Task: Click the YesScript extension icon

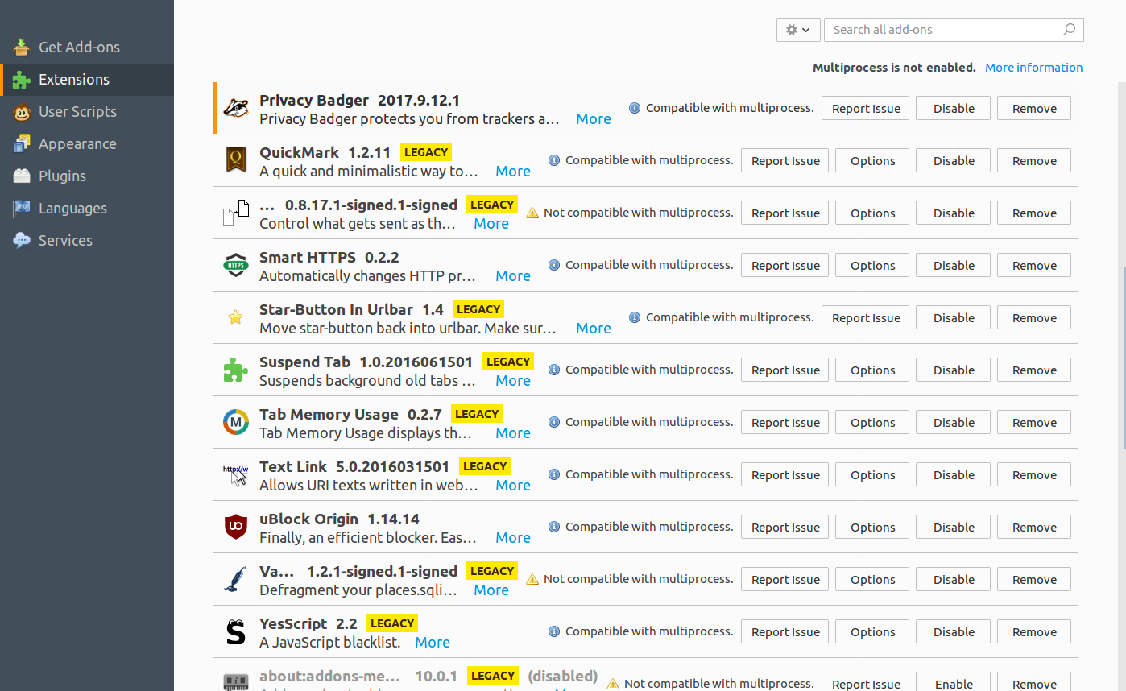Action: coord(235,632)
